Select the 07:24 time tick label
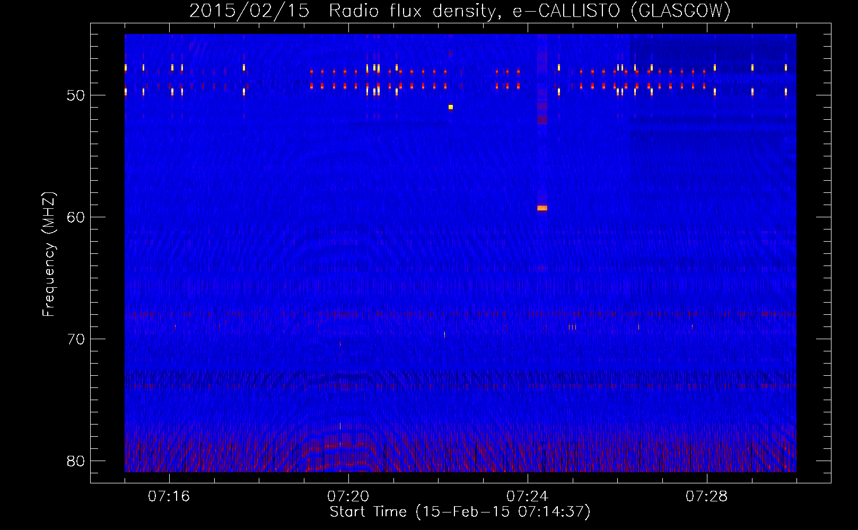This screenshot has width=858, height=530. 528,497
